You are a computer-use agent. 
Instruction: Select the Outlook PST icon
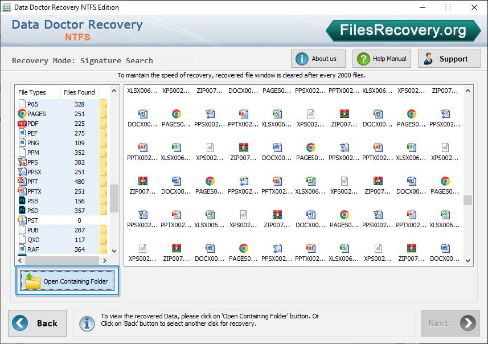(x=22, y=220)
